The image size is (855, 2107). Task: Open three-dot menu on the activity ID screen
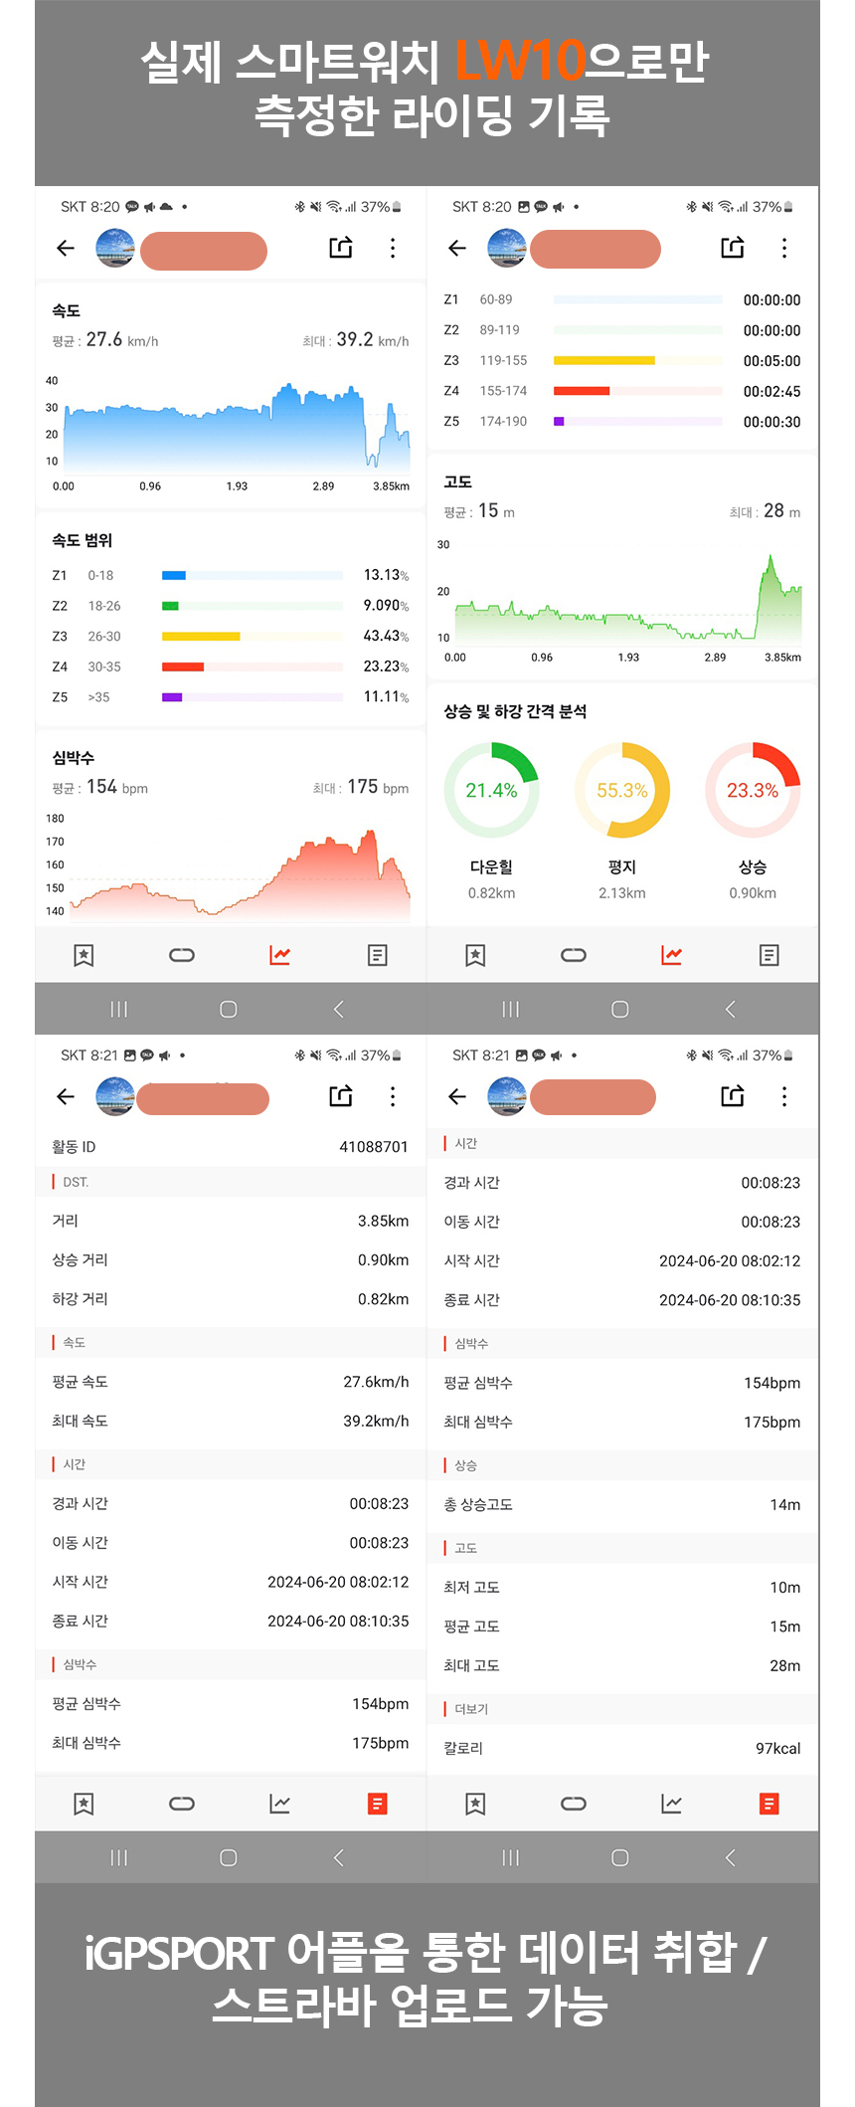393,1096
